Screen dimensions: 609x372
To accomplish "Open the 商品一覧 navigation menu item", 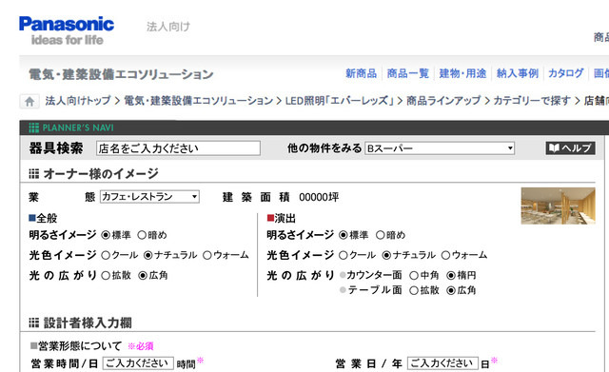I will coord(408,73).
